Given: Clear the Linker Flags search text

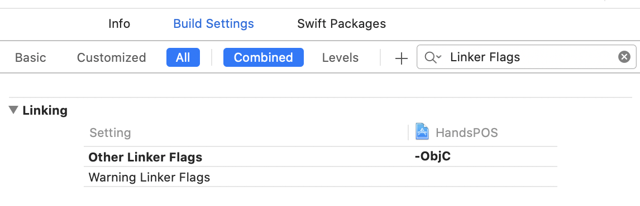Looking at the screenshot, I should tap(624, 57).
